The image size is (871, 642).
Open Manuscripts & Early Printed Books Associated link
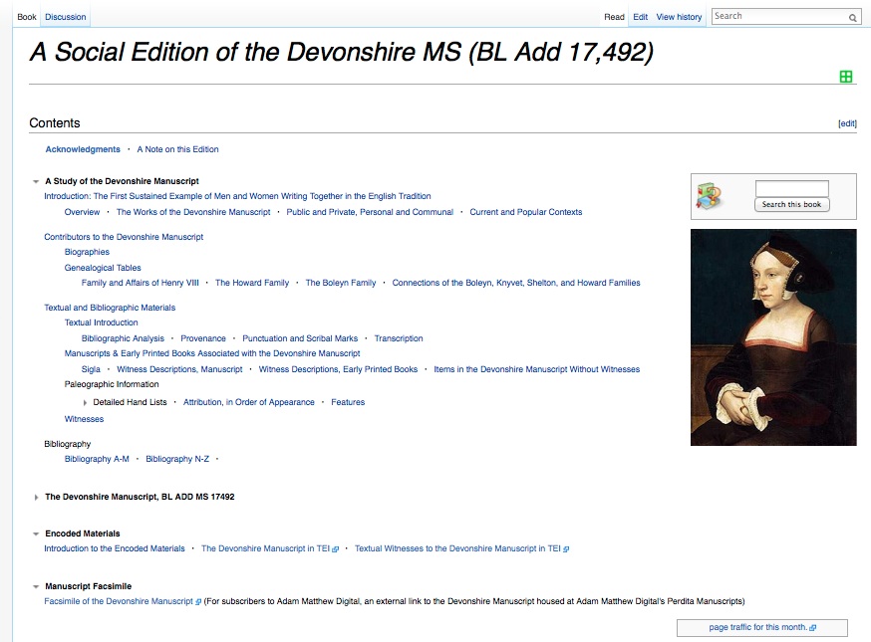pos(212,353)
